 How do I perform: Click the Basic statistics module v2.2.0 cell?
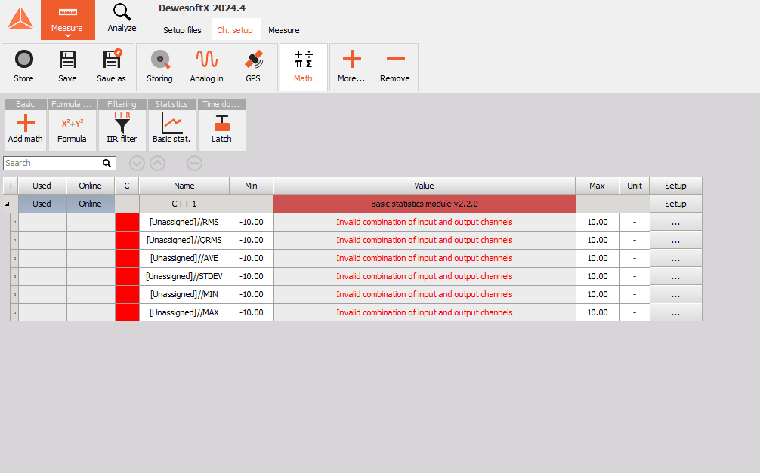[425, 204]
